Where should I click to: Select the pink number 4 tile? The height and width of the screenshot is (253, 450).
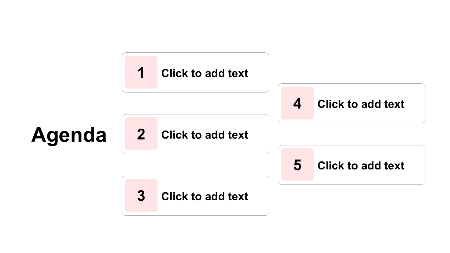tap(297, 103)
